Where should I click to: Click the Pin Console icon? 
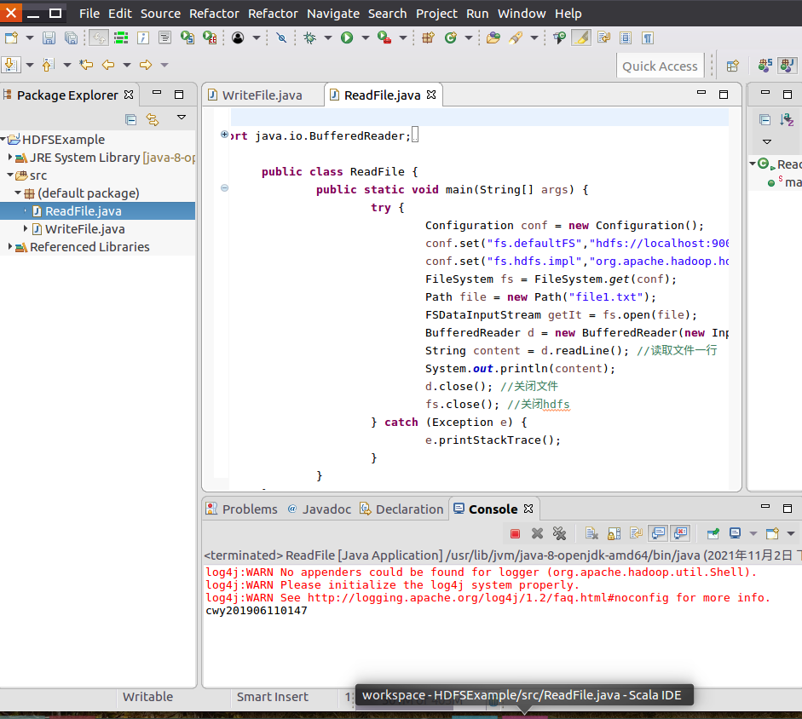click(x=713, y=533)
